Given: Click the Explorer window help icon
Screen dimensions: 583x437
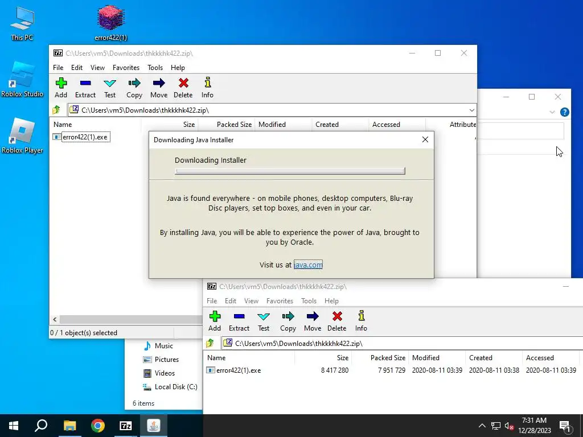Looking at the screenshot, I should coord(564,112).
